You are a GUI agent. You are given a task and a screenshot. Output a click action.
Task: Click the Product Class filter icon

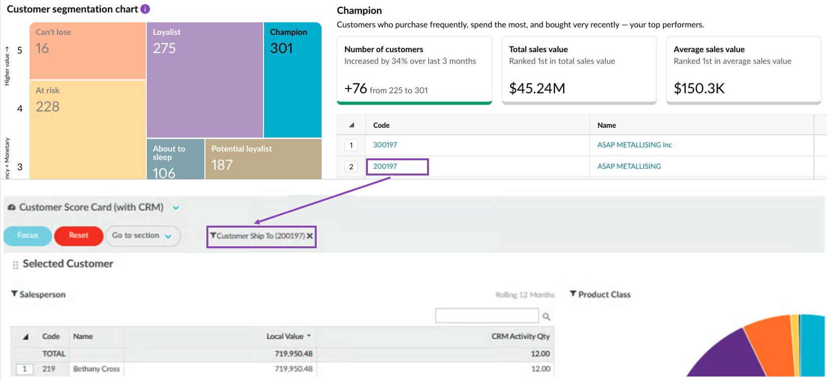click(x=573, y=293)
